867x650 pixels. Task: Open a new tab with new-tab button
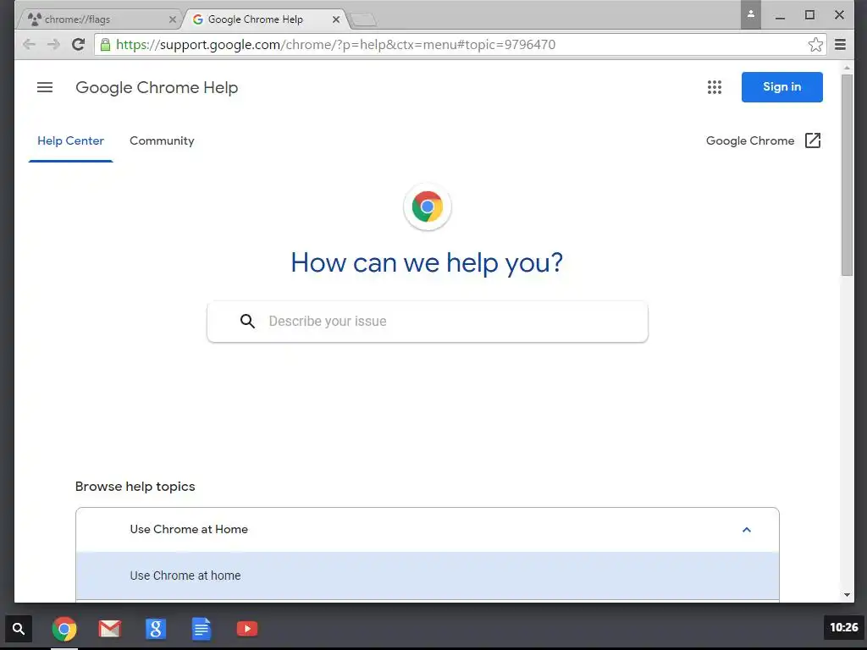click(363, 20)
